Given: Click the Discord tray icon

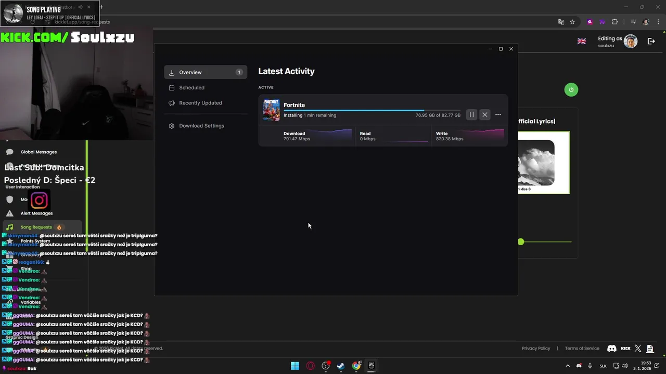Looking at the screenshot, I should click(x=579, y=366).
